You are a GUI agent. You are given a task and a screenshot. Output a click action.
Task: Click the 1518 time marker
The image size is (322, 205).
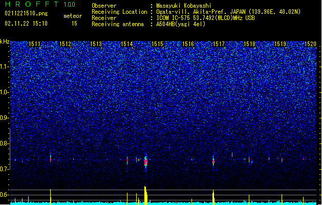pyautogui.click(x=249, y=44)
